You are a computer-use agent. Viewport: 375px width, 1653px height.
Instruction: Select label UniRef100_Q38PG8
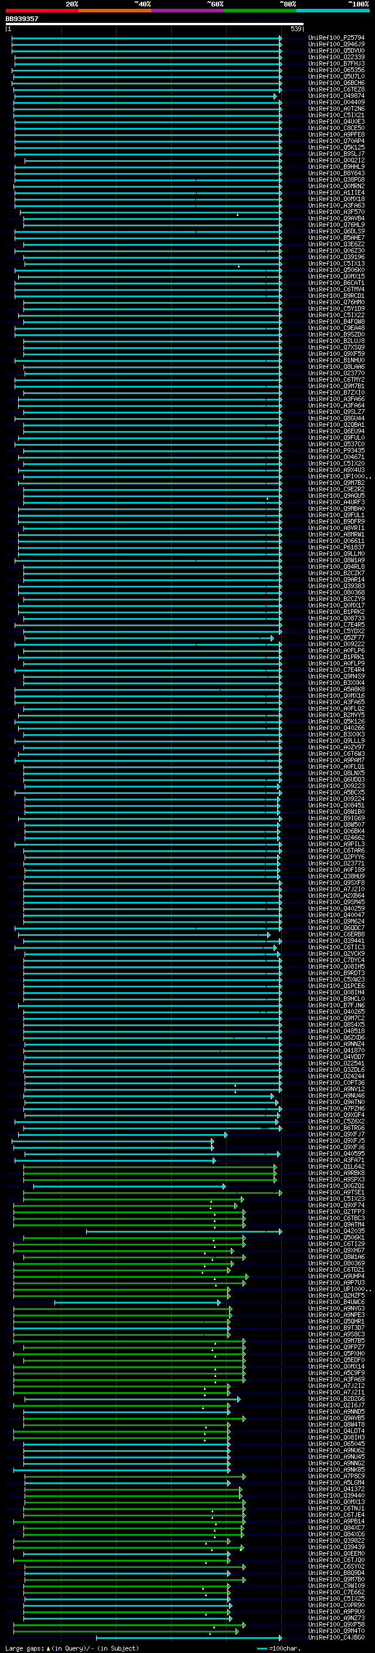[x=336, y=179]
